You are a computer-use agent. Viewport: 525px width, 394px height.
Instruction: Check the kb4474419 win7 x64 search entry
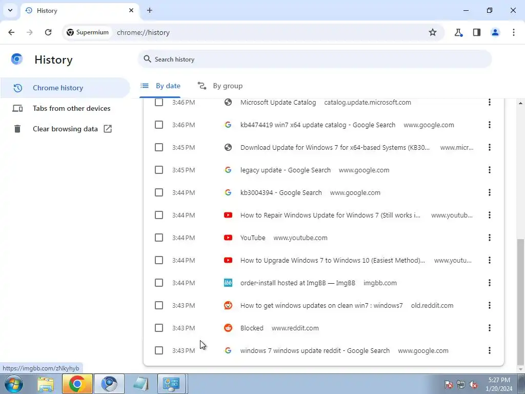tap(159, 125)
